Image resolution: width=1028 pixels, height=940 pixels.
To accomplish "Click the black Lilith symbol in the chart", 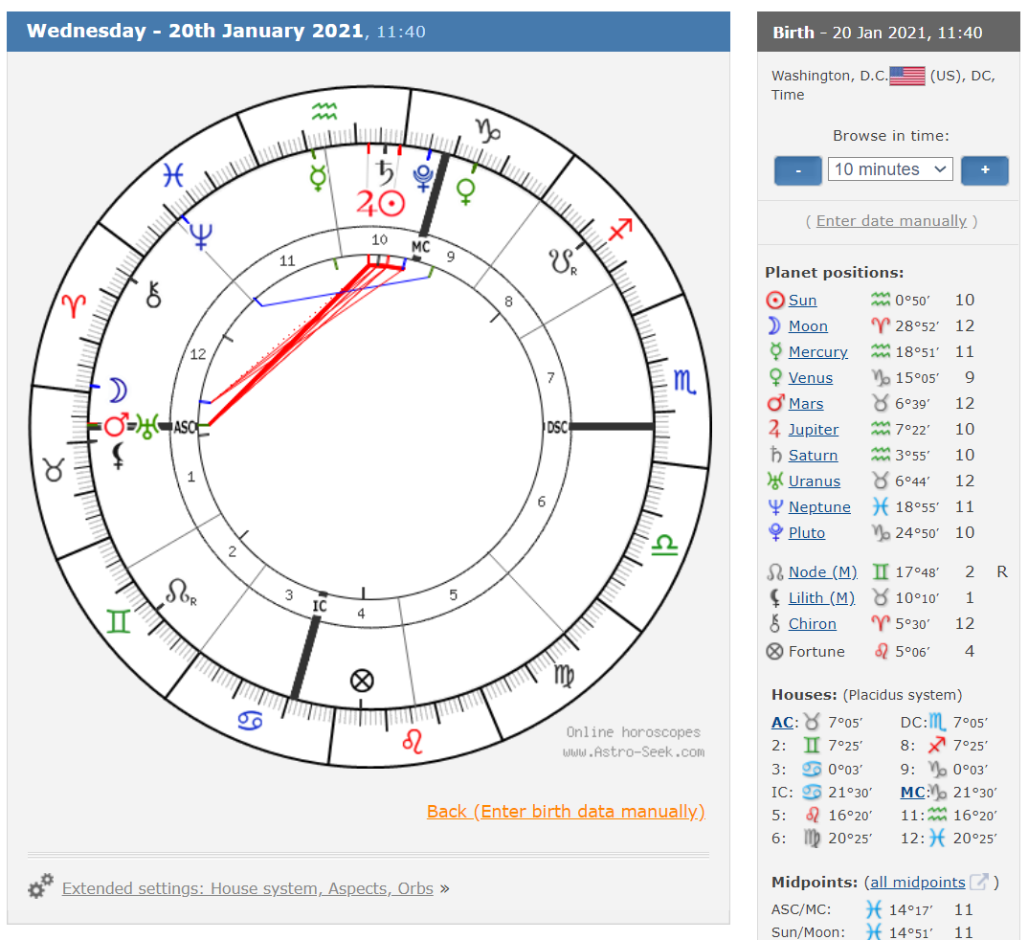I will (x=118, y=456).
